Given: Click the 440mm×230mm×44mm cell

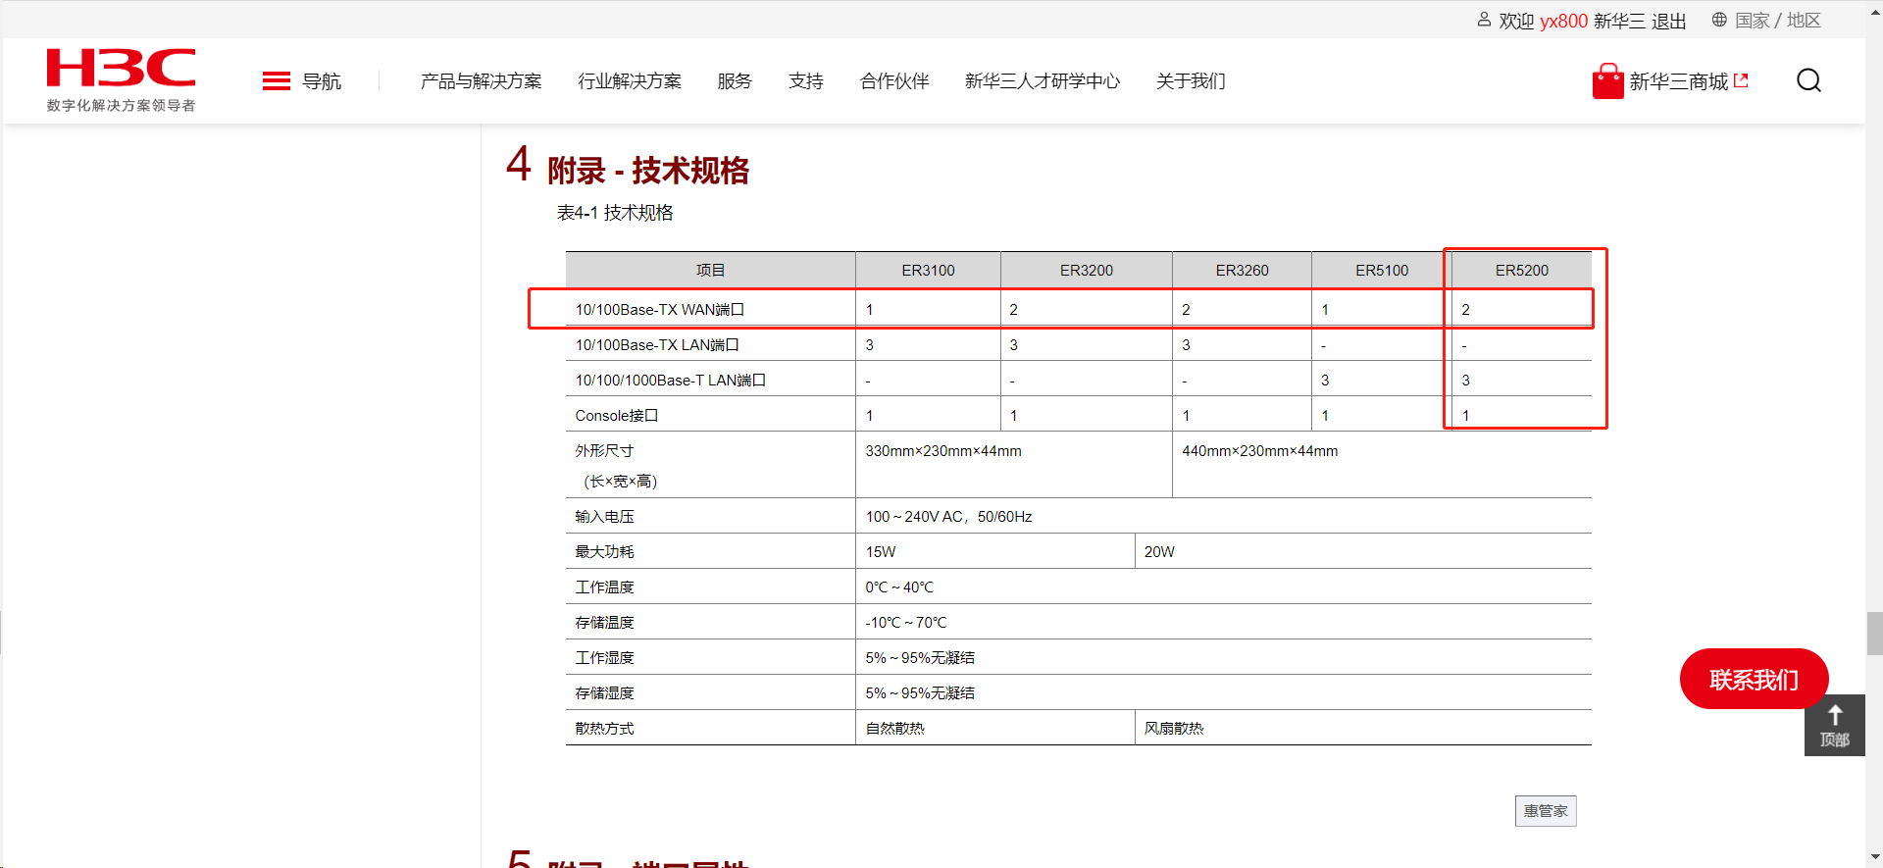Looking at the screenshot, I should coord(1260,451).
